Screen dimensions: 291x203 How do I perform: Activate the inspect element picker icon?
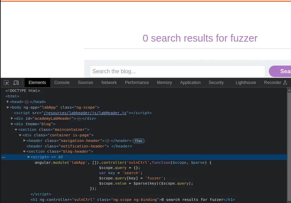click(6, 83)
